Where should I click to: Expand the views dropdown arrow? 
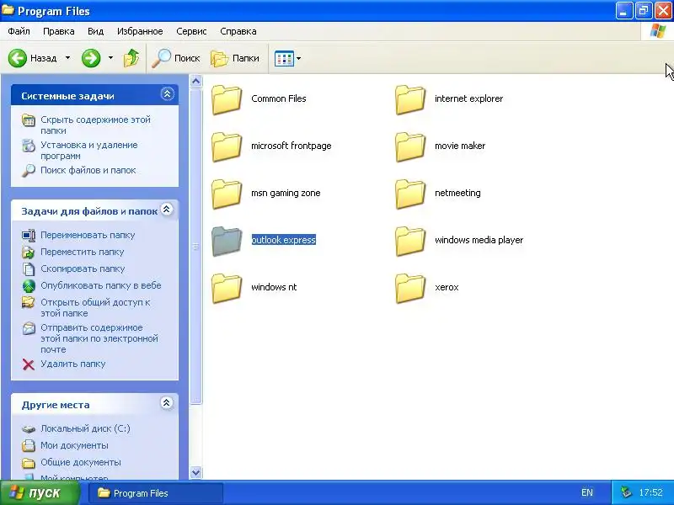click(299, 58)
